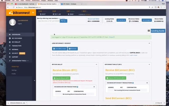Switch to the BTC Wallet - Coinbase tab
The image size is (169, 106).
coord(71,4)
